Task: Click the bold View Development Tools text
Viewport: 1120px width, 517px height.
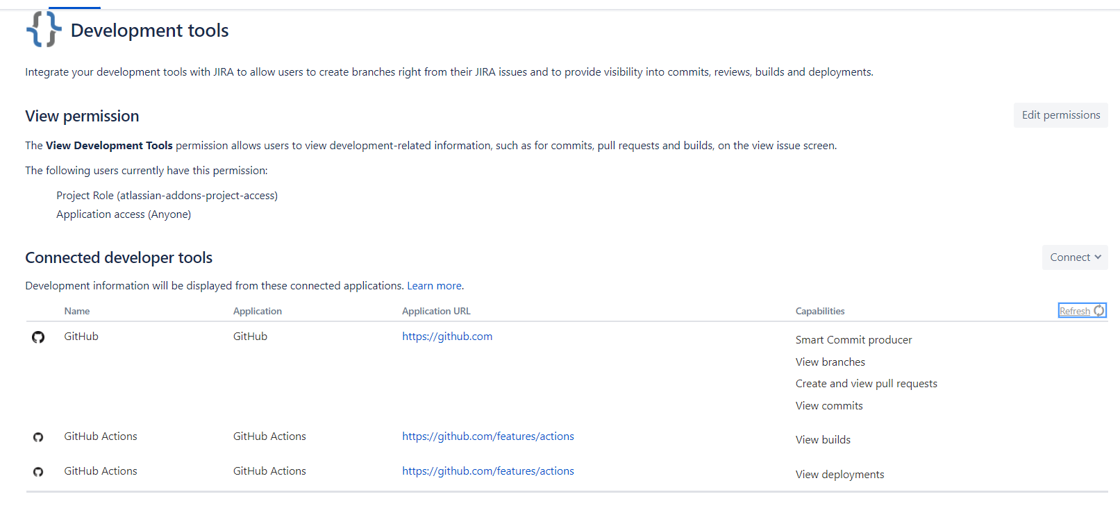Action: 109,146
